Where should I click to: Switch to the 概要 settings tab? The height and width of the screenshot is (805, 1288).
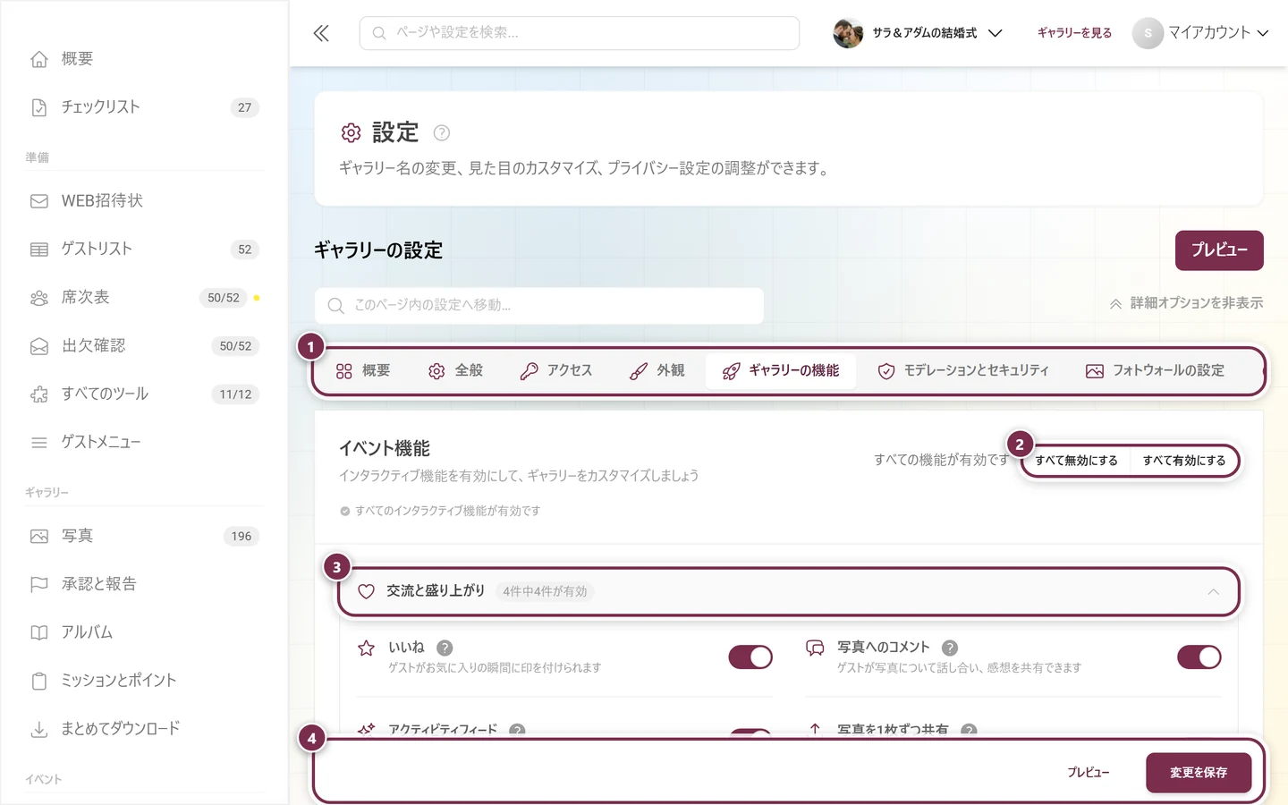(363, 371)
